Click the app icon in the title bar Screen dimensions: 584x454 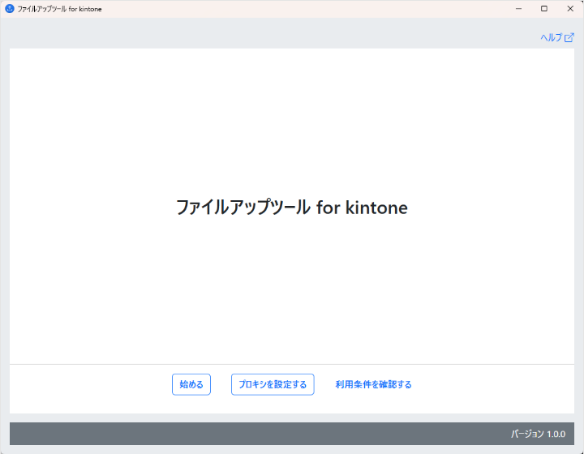pos(10,9)
